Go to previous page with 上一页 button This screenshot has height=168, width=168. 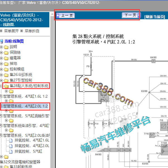[x=65, y=15]
